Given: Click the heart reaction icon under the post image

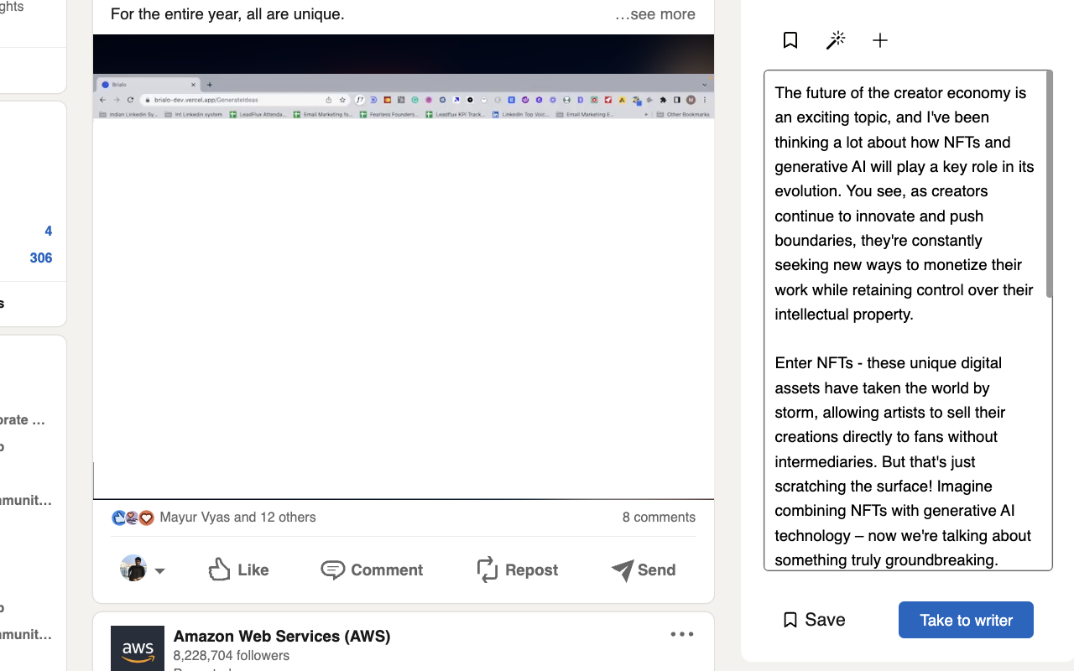Looking at the screenshot, I should pos(146,518).
